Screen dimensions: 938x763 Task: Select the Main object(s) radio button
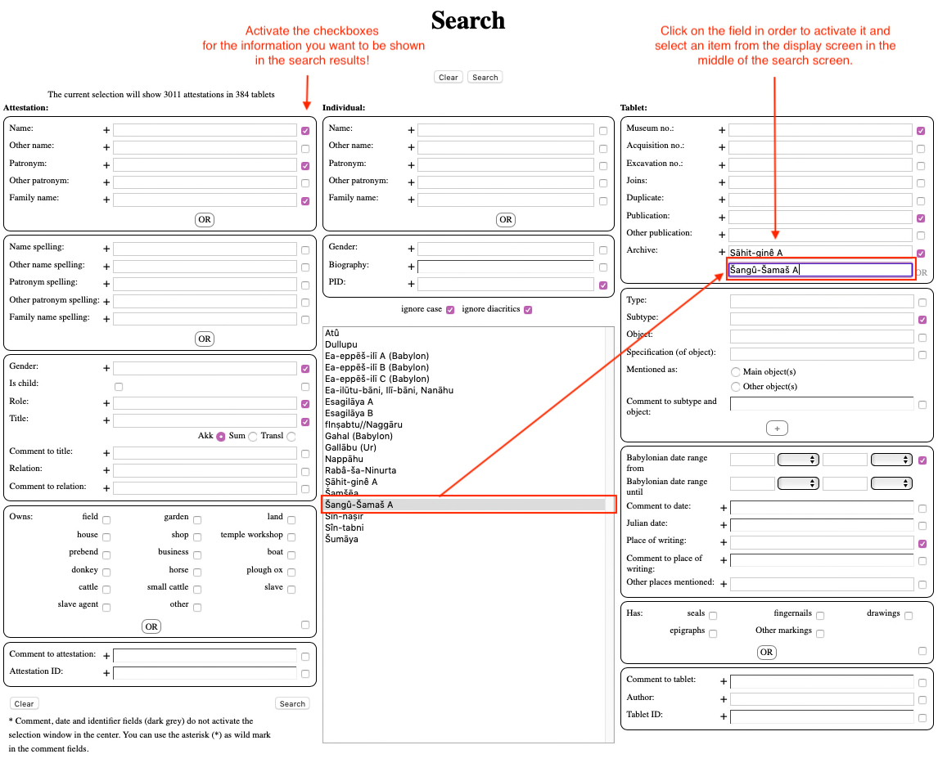[736, 372]
